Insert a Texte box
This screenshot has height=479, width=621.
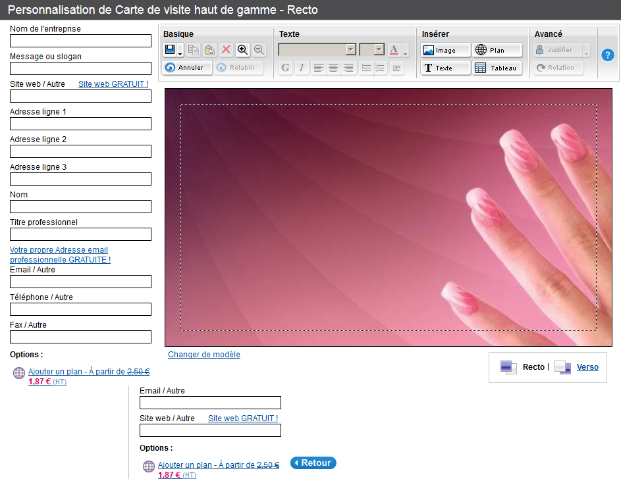tap(446, 68)
